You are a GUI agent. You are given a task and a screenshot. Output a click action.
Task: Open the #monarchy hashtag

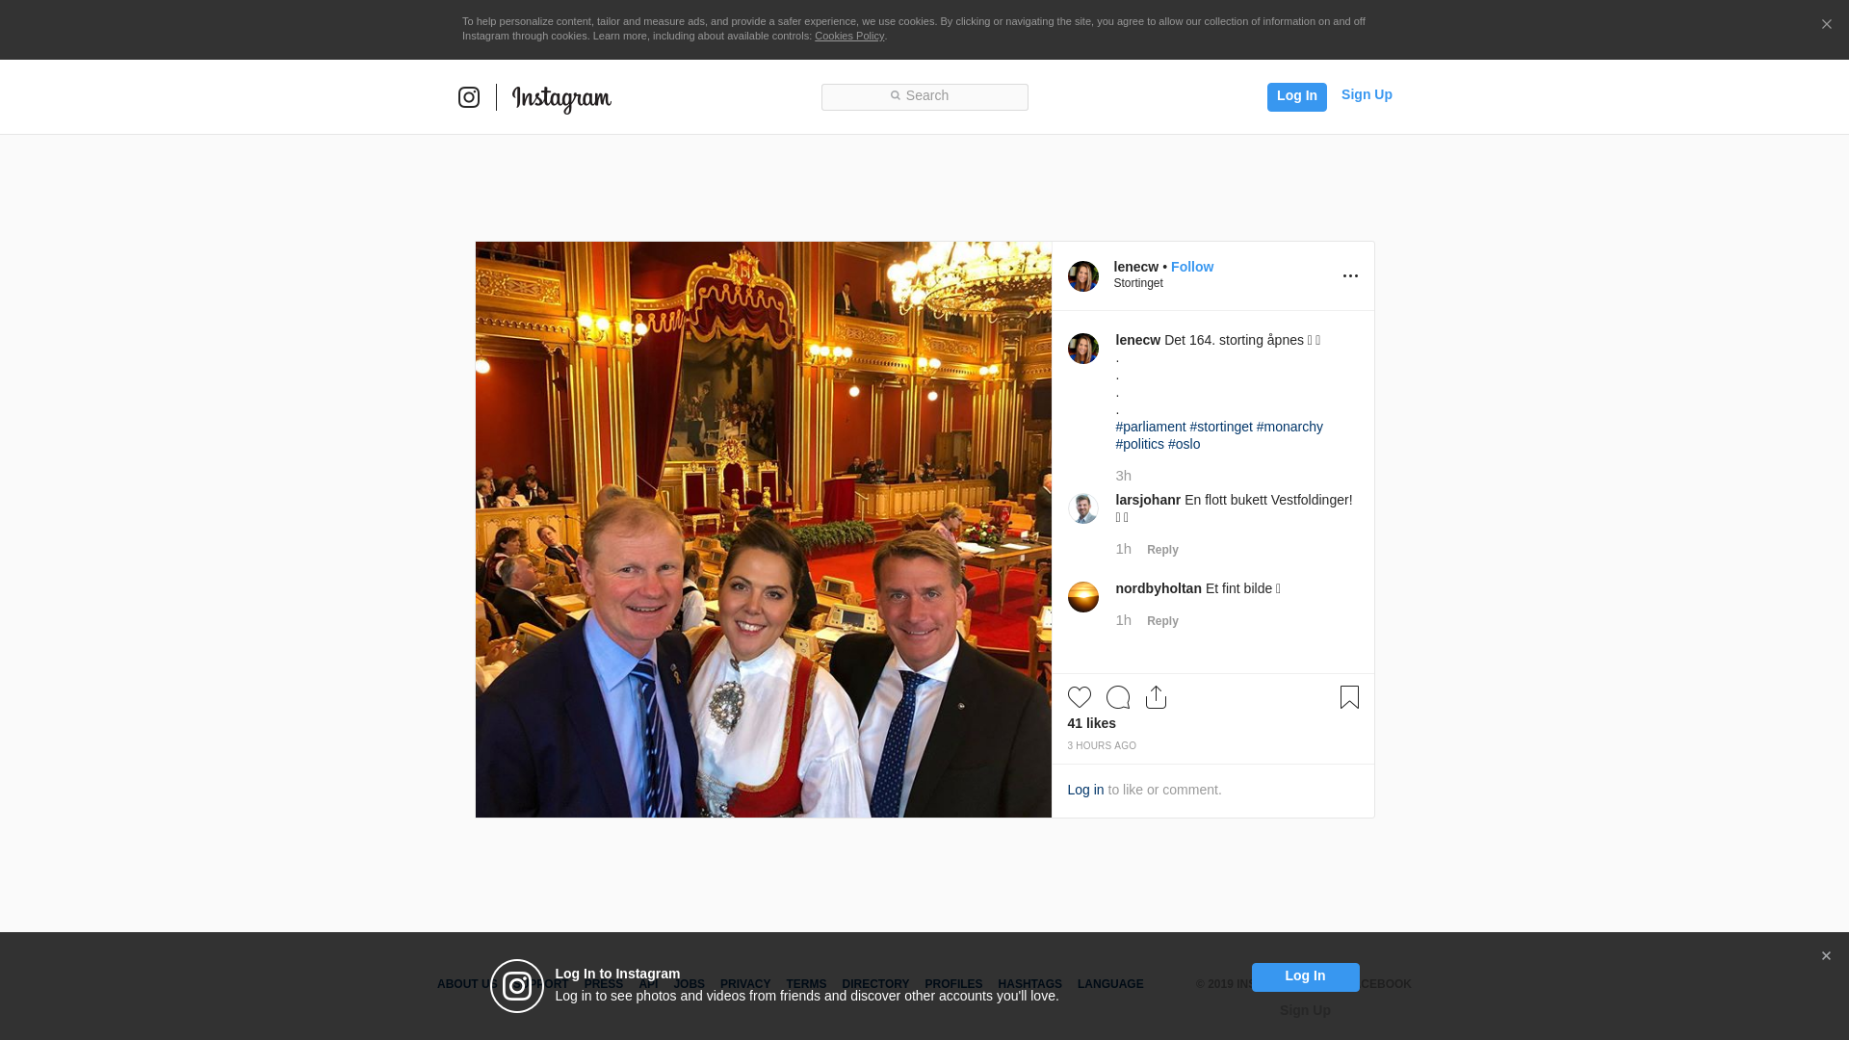point(1289,427)
